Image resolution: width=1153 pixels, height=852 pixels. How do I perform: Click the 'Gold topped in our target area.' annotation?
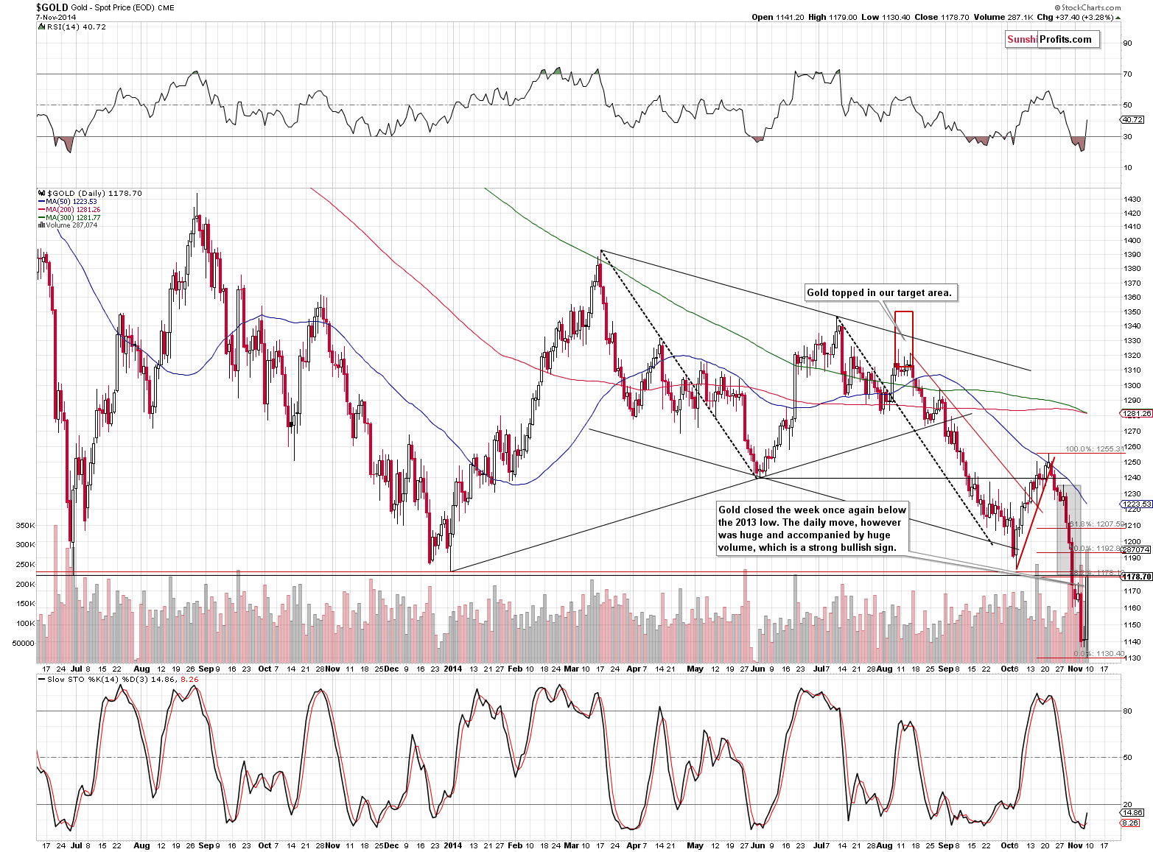880,292
